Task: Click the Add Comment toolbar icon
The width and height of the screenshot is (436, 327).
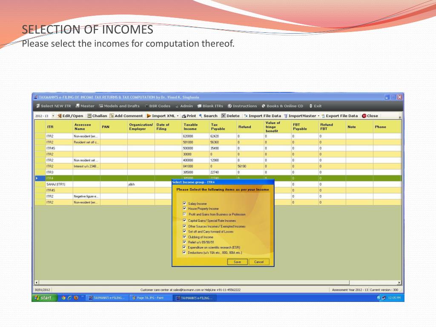Action: point(112,116)
